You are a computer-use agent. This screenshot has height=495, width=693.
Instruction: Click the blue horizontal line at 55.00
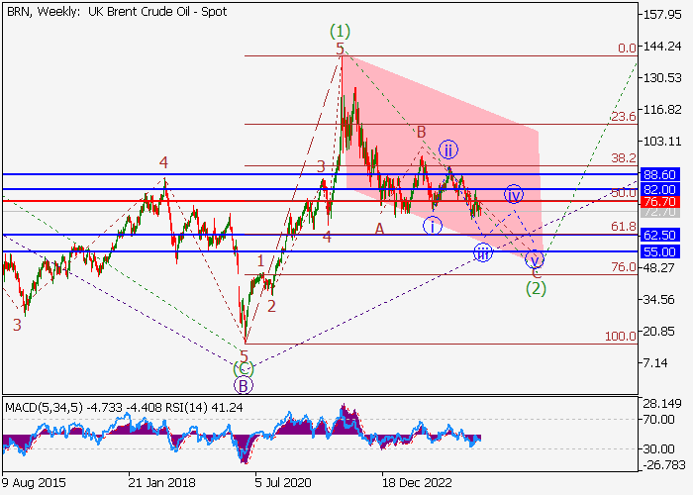pos(321,251)
